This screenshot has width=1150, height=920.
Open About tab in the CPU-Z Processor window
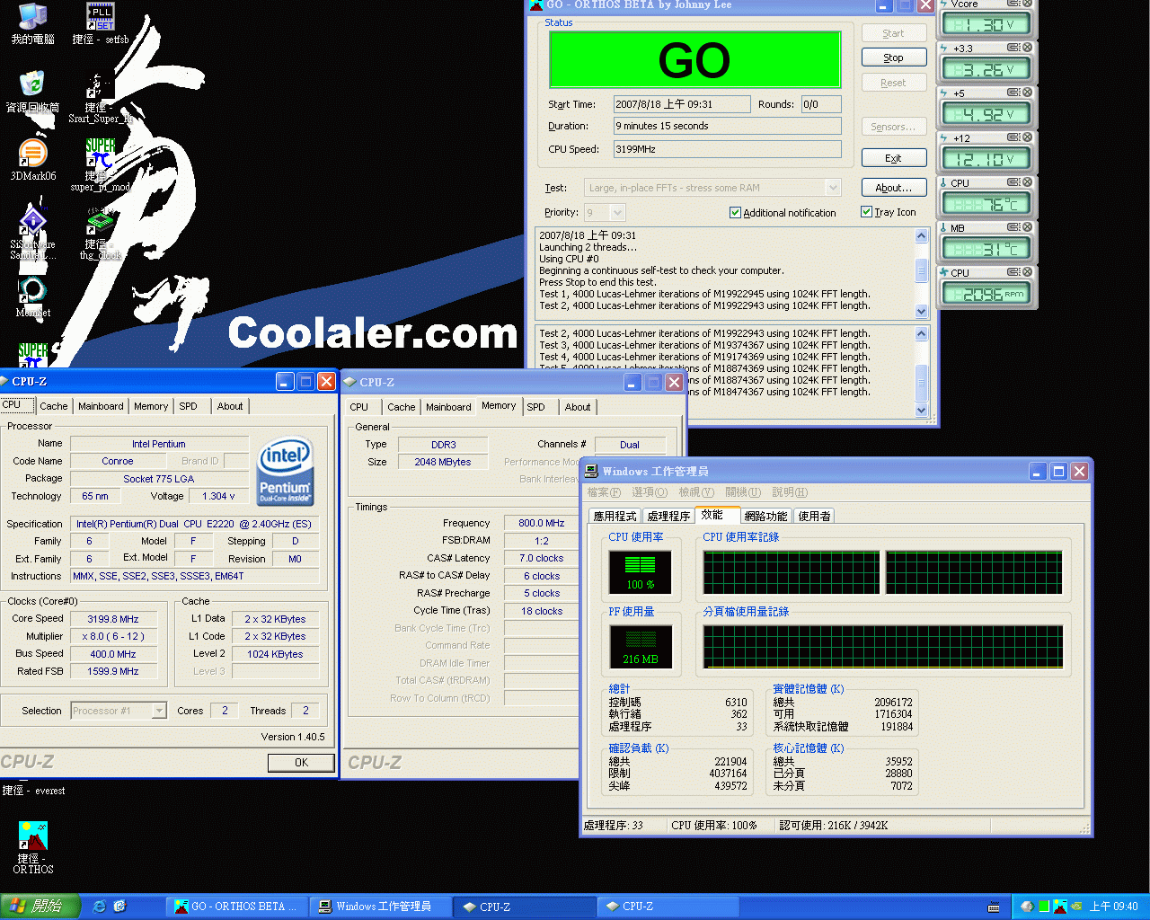tap(230, 406)
